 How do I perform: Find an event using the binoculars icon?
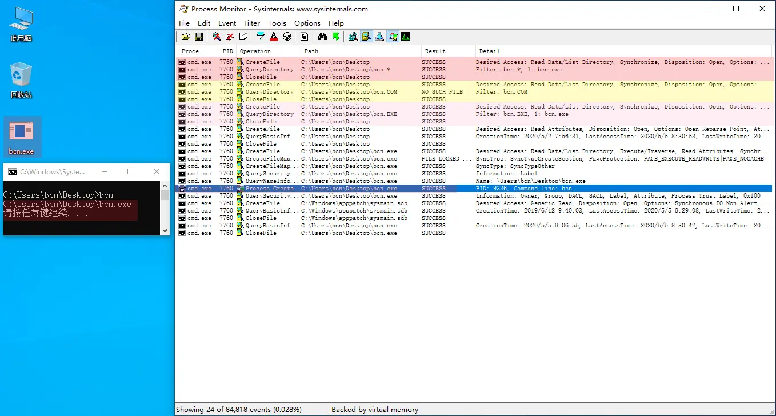(x=322, y=36)
